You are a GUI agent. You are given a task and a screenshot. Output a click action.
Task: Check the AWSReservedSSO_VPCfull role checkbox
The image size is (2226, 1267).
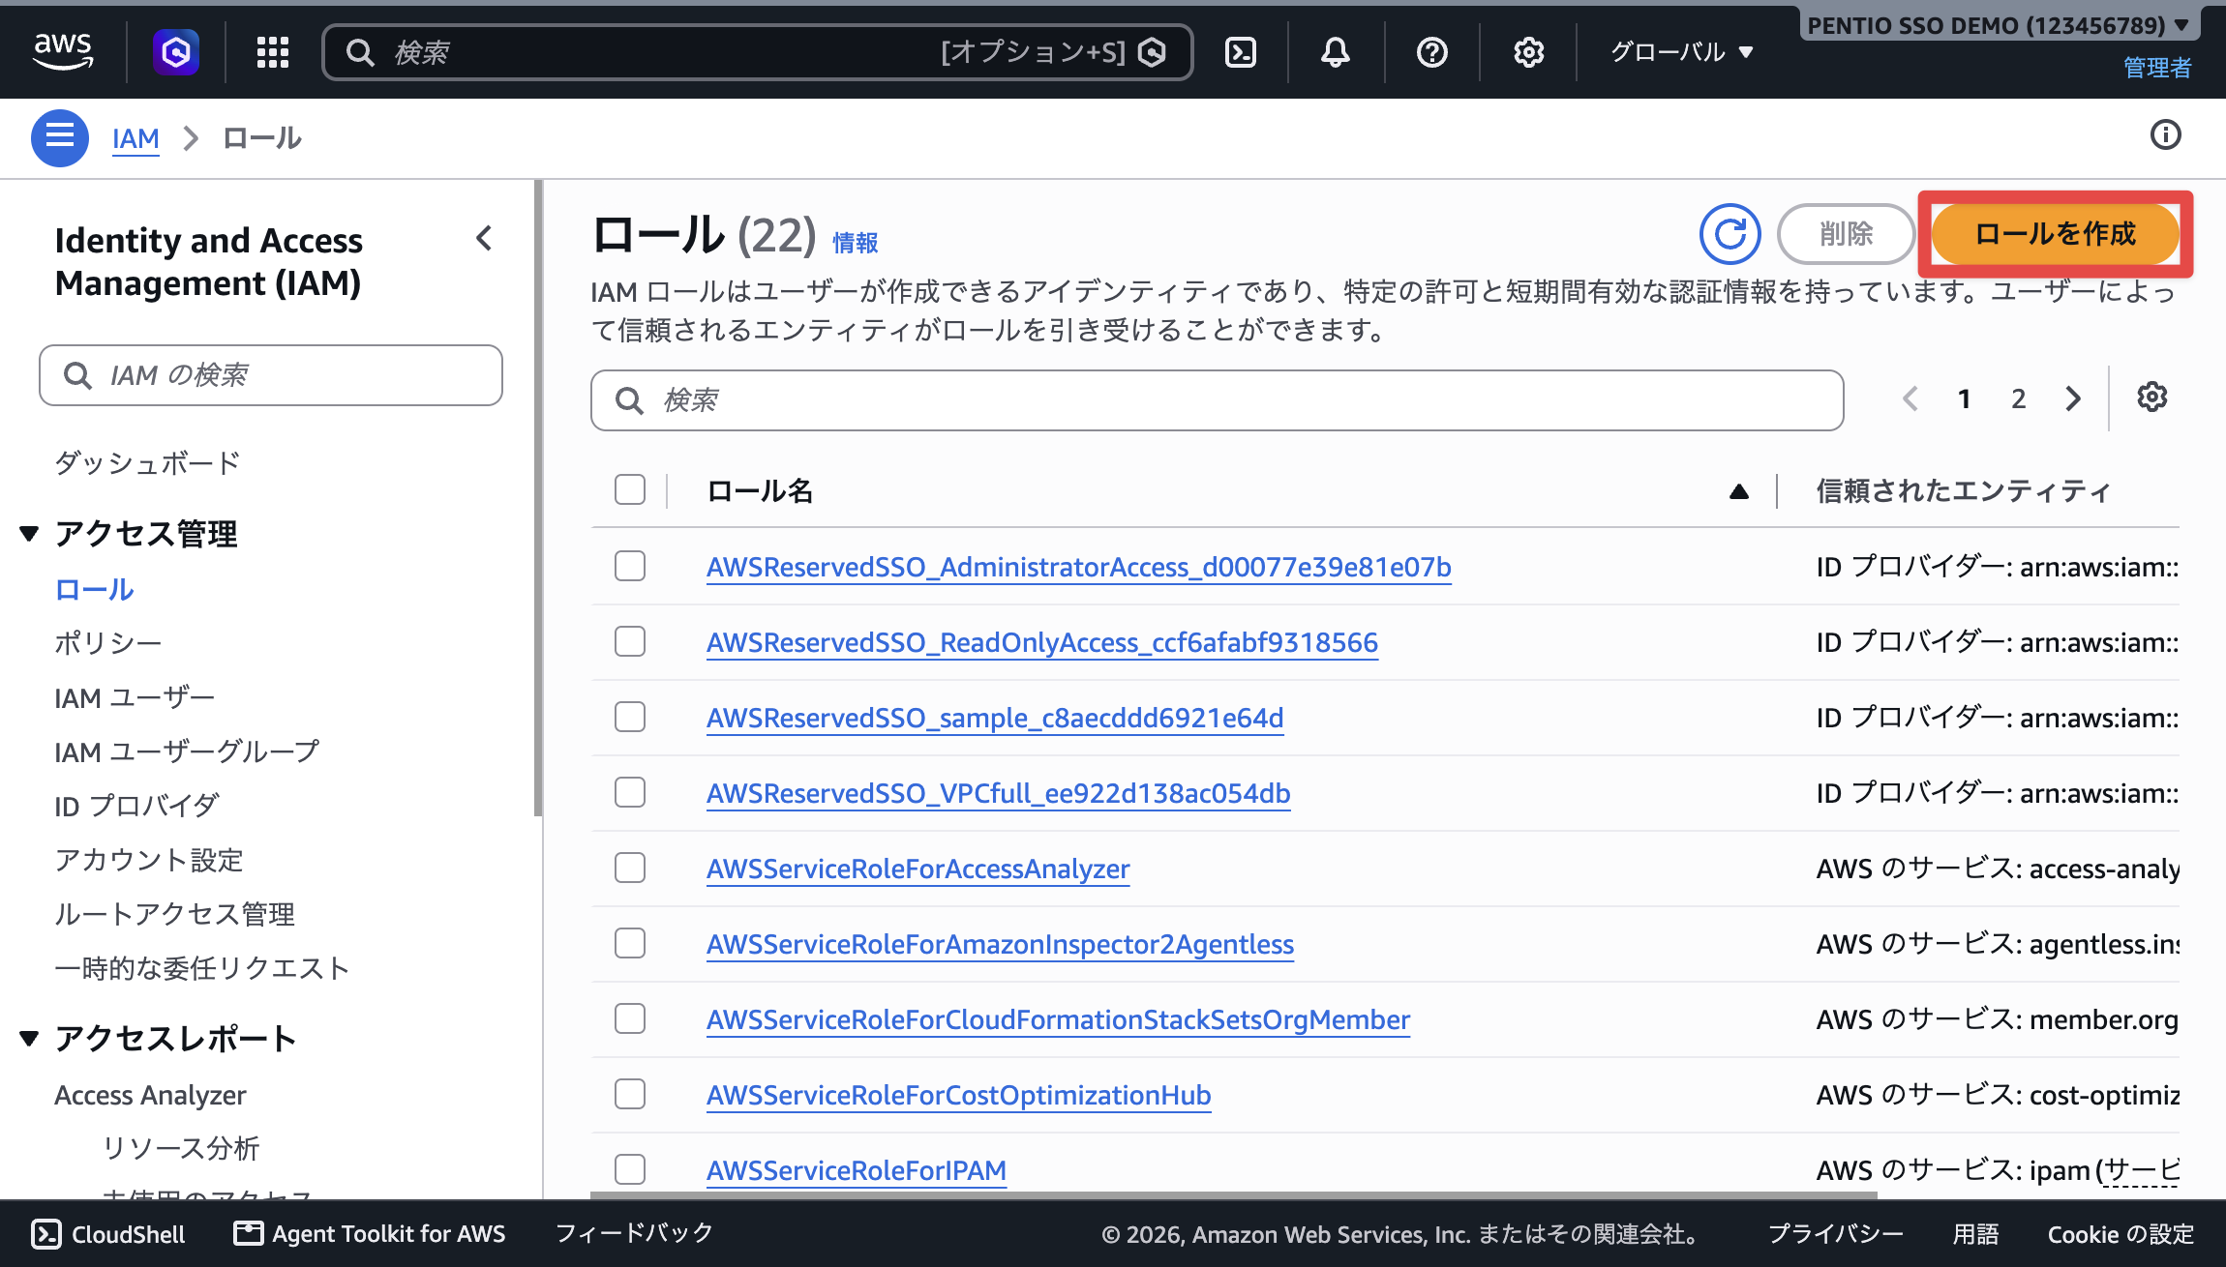[x=630, y=792]
